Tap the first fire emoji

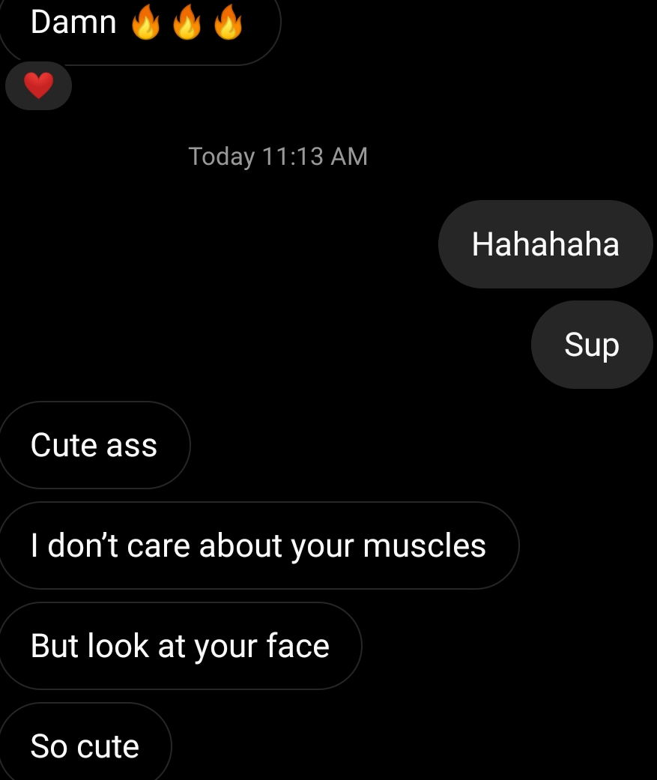[x=146, y=22]
